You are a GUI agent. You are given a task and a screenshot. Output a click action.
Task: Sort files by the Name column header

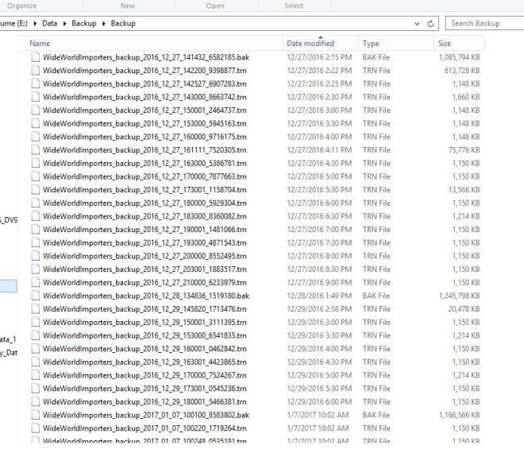(40, 43)
